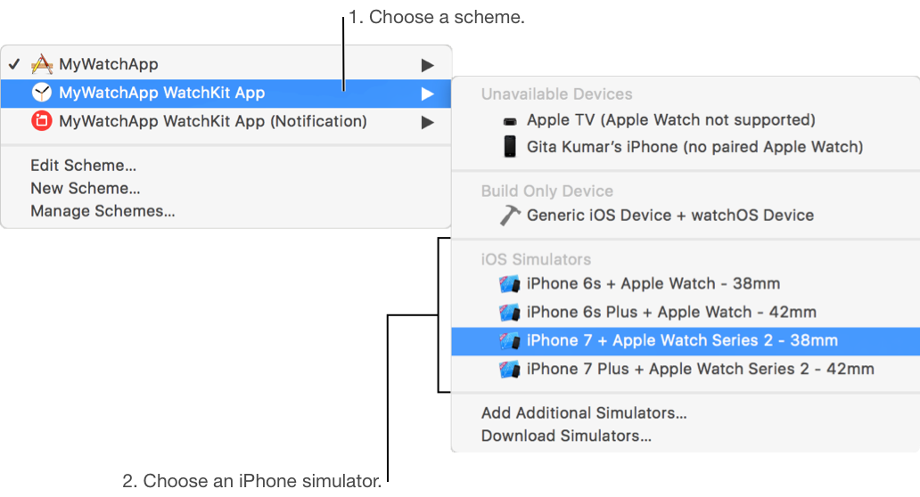Open Edit Scheme…
The width and height of the screenshot is (920, 497).
83,166
